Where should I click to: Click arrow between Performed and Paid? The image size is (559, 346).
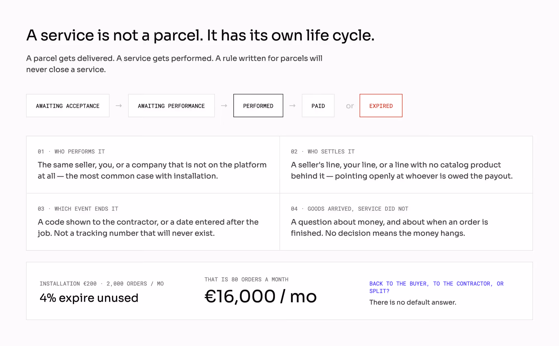point(293,106)
